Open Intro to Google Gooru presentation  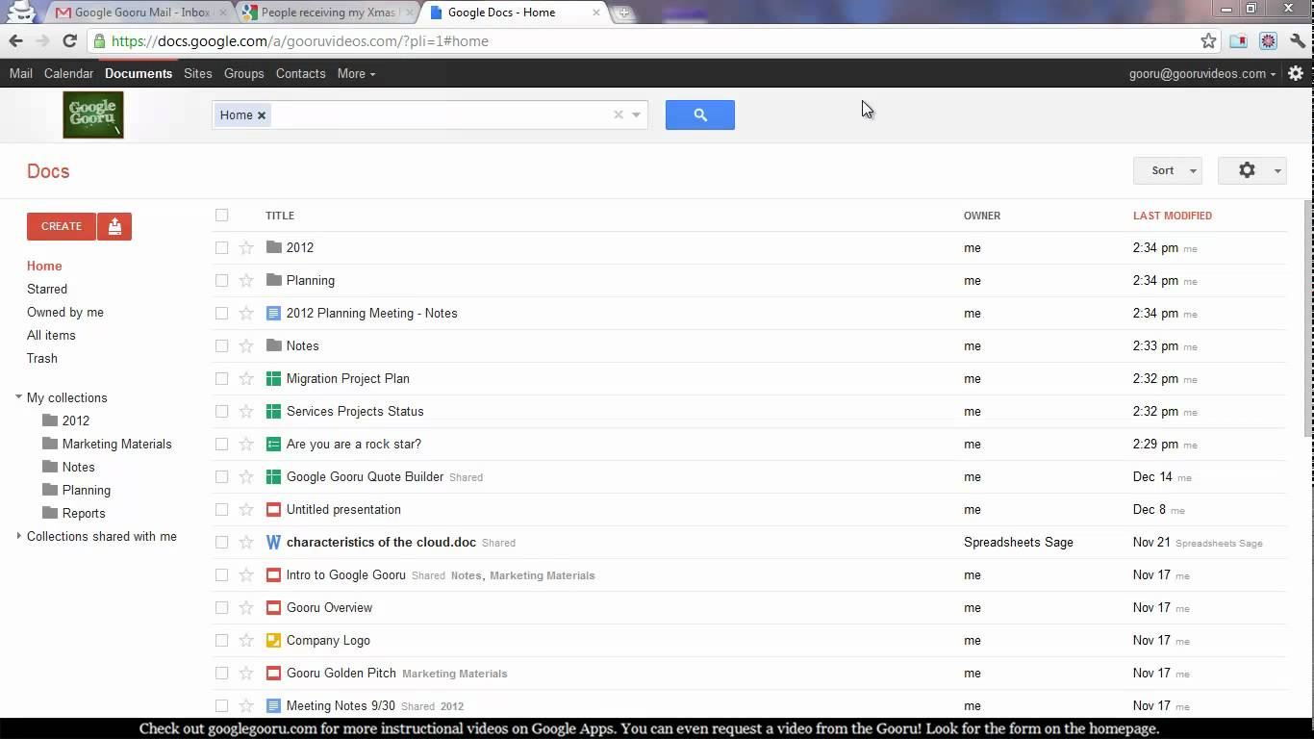point(346,574)
